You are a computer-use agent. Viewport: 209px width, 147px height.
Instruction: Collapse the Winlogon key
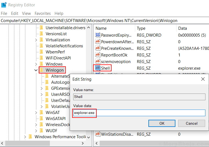(36, 70)
